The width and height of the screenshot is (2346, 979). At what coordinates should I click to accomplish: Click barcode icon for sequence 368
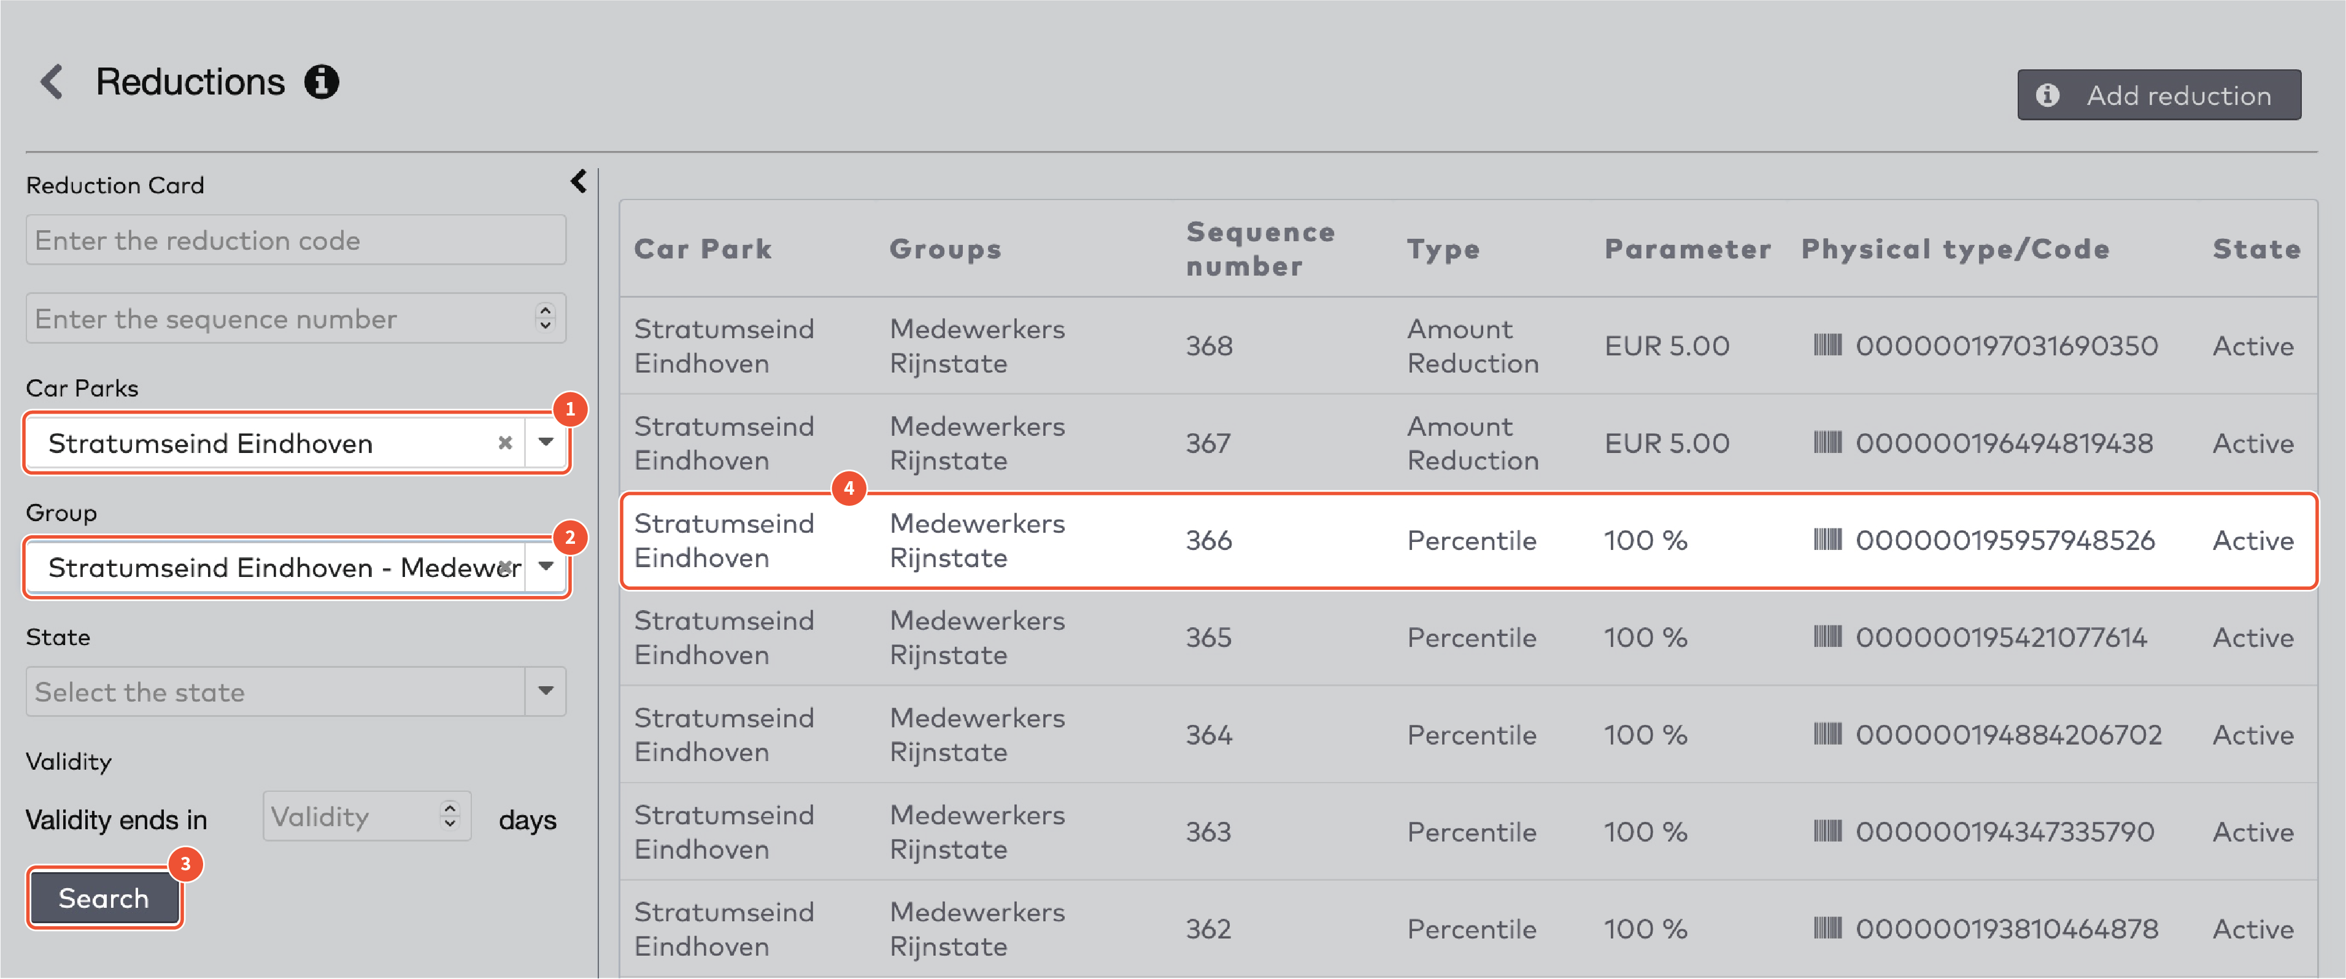[1827, 345]
